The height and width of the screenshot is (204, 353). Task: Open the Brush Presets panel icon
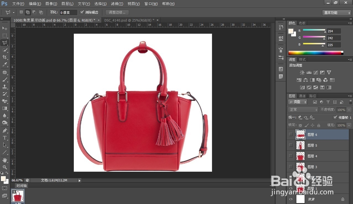(x=281, y=58)
